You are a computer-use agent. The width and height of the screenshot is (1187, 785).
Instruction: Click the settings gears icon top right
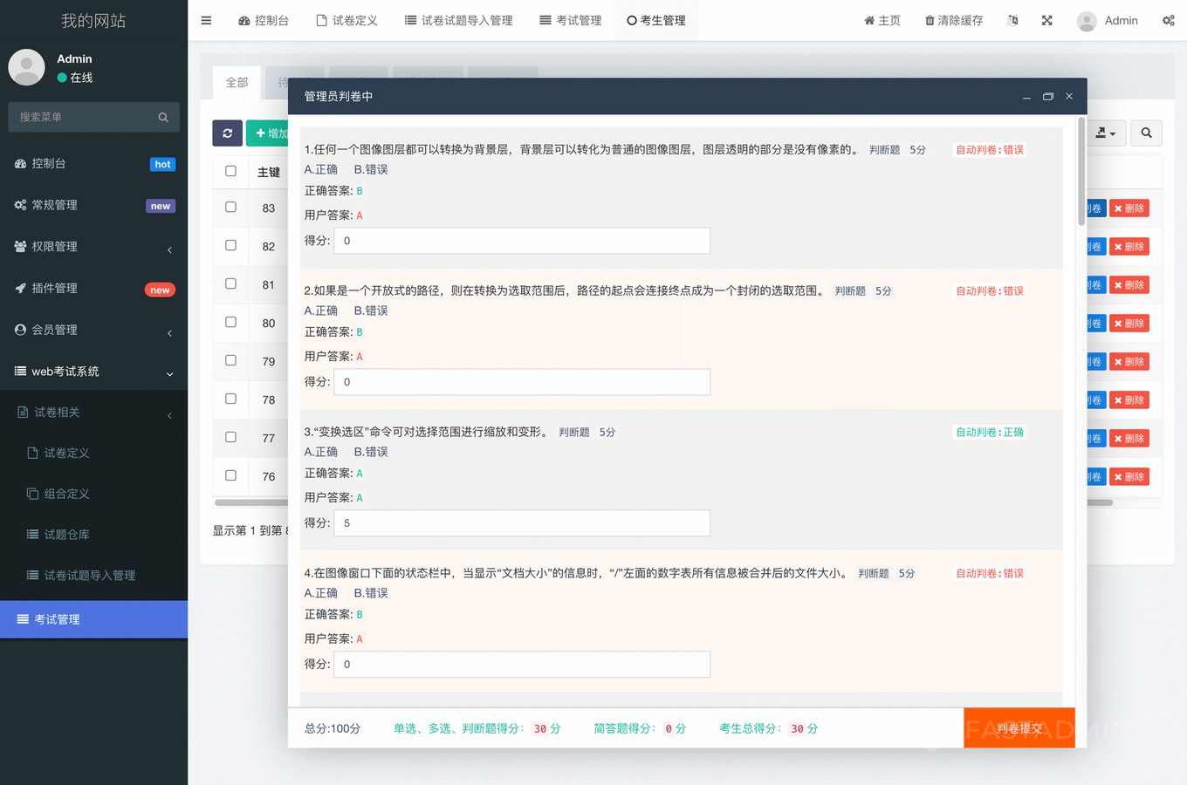tap(1168, 20)
